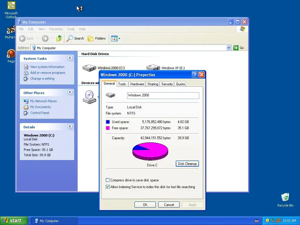The width and height of the screenshot is (300, 225).
Task: Open the Pegasus desktop shortcut icon
Action: point(11,54)
